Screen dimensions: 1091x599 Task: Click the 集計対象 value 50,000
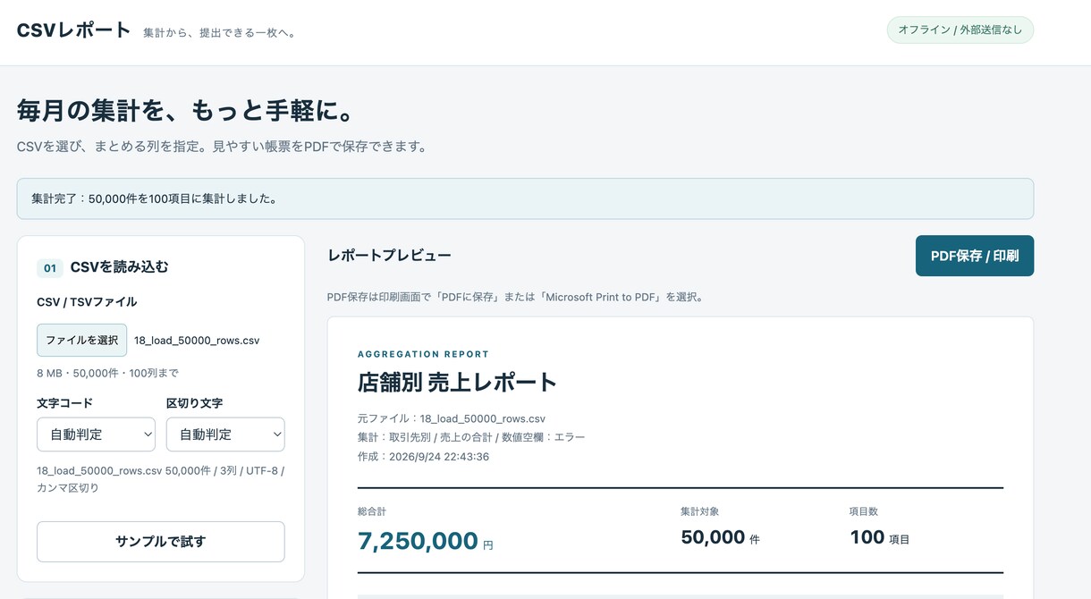click(713, 537)
